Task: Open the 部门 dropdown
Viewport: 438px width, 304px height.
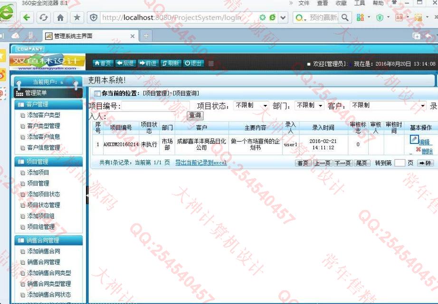Action: tap(309, 105)
